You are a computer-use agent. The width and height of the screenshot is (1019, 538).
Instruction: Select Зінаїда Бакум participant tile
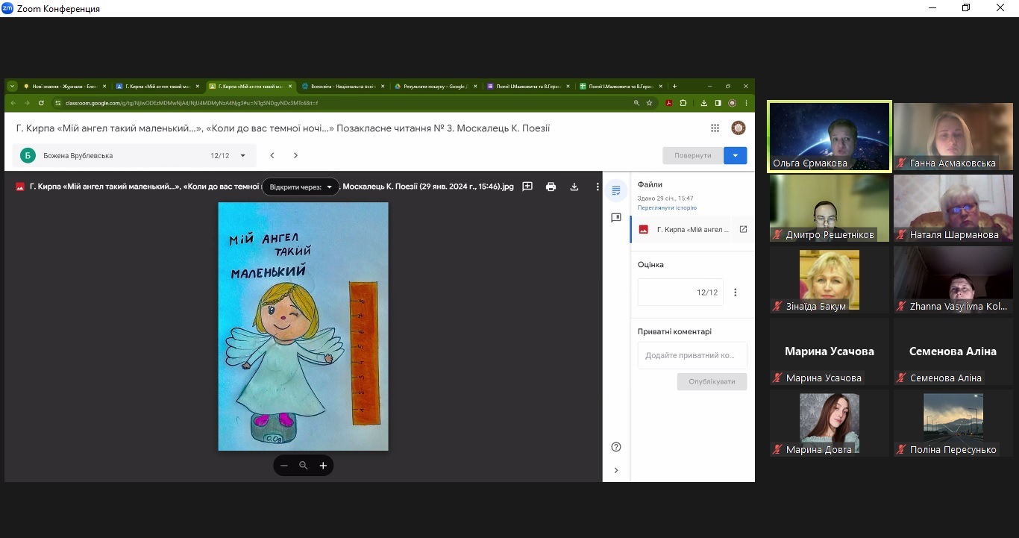point(830,281)
